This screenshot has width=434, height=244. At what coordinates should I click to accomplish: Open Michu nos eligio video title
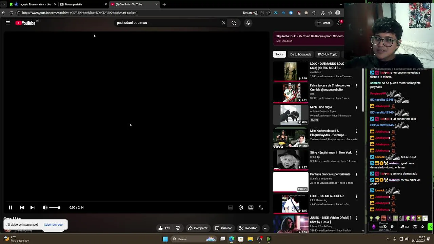tap(321, 107)
